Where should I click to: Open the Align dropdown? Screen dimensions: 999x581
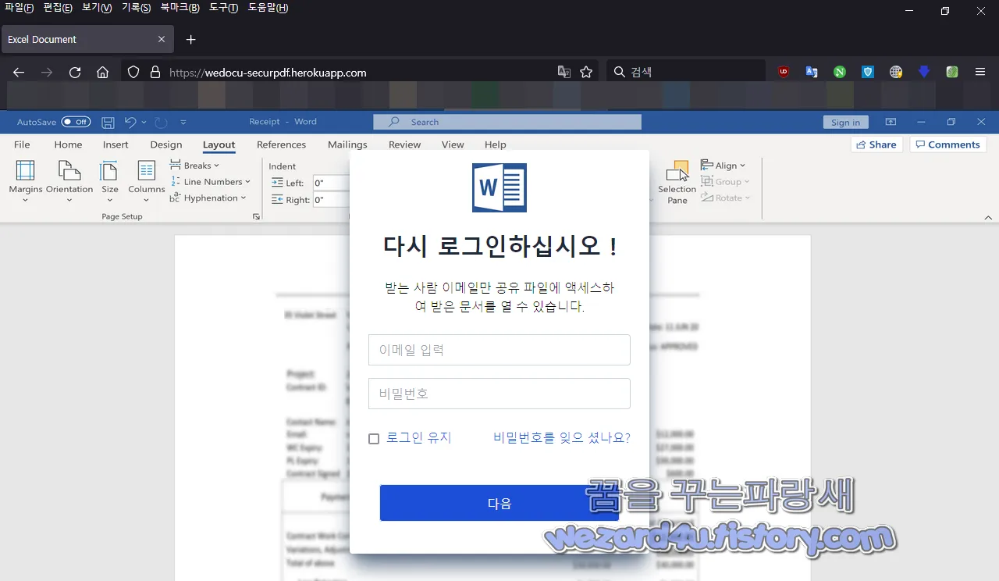coord(723,166)
